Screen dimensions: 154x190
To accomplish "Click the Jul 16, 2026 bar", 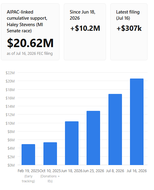I will 137,122.
